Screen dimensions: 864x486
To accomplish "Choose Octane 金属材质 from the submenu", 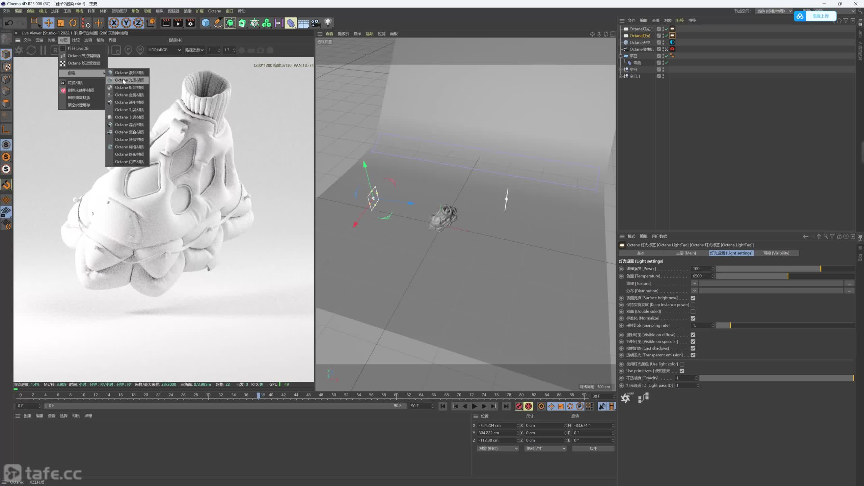I will click(128, 95).
